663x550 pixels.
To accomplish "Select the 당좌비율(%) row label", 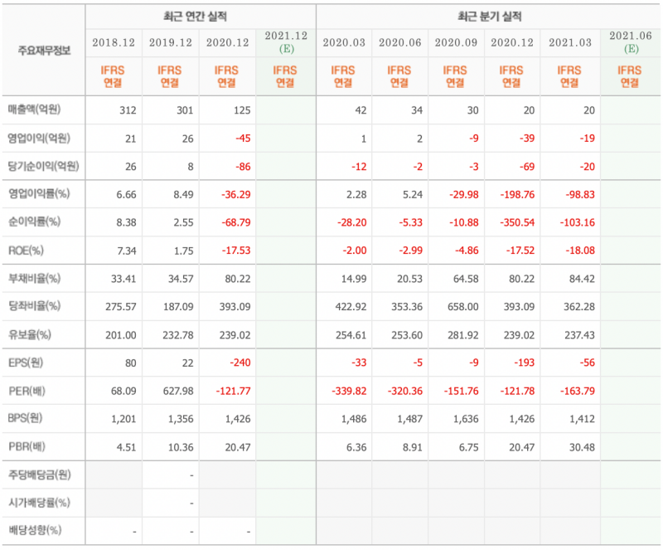I will 35,306.
